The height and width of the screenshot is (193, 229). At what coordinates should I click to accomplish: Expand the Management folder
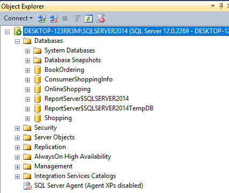[x=17, y=167]
